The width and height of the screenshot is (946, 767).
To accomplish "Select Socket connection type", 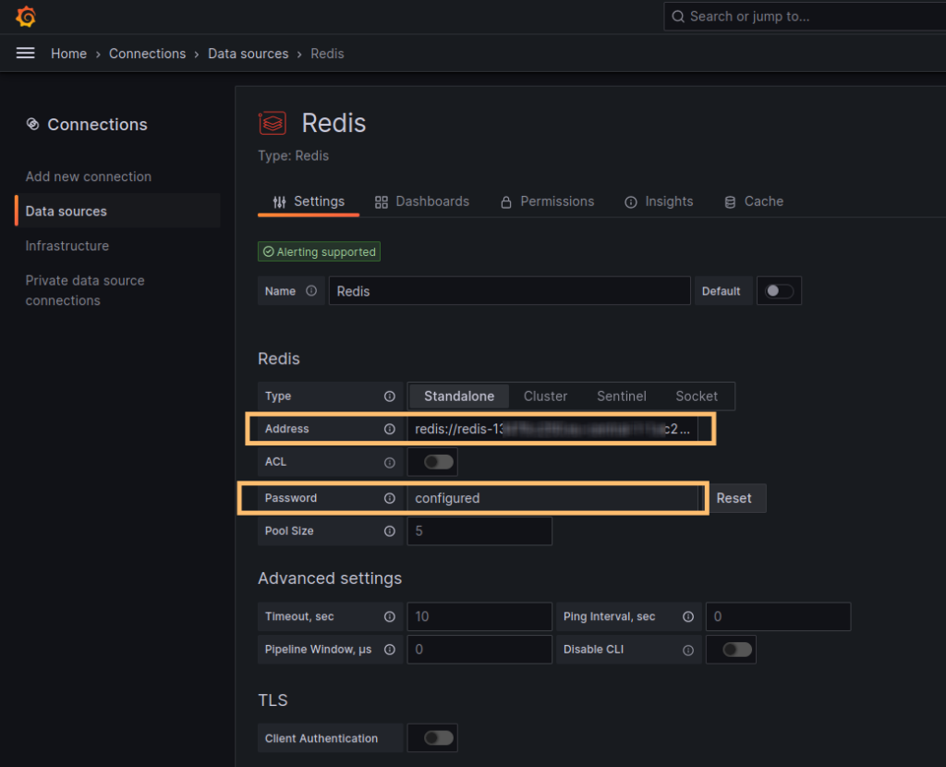I will click(697, 396).
